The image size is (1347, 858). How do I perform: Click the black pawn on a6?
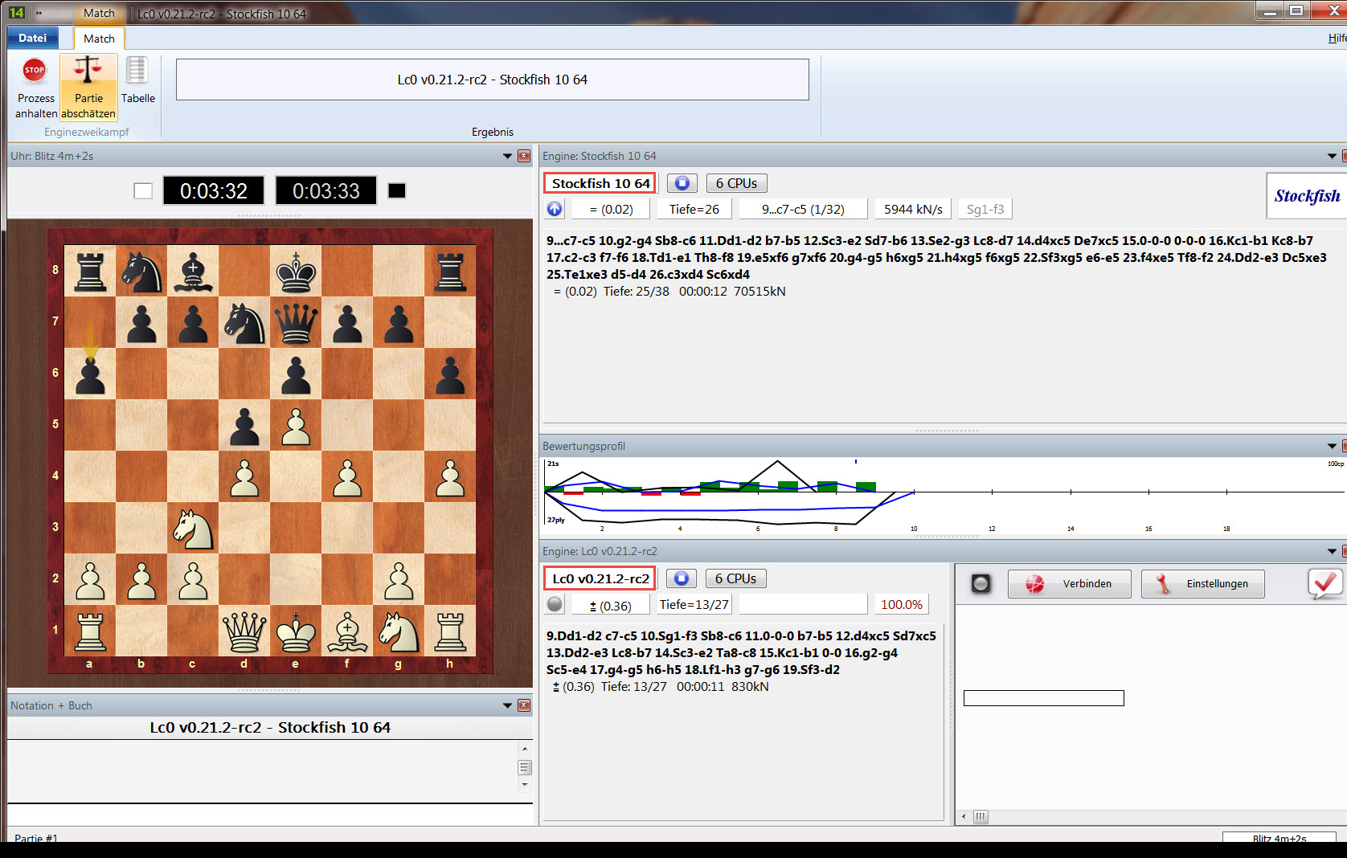(x=90, y=374)
